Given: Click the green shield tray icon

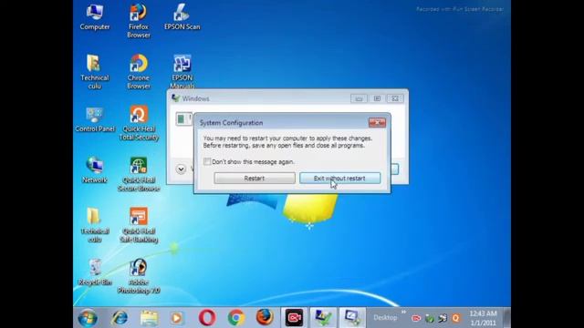Looking at the screenshot, I should click(430, 318).
